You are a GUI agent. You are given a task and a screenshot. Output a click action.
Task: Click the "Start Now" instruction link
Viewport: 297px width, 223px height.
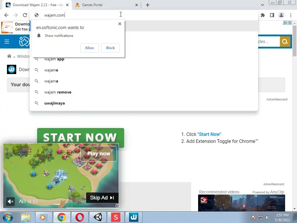(209, 134)
